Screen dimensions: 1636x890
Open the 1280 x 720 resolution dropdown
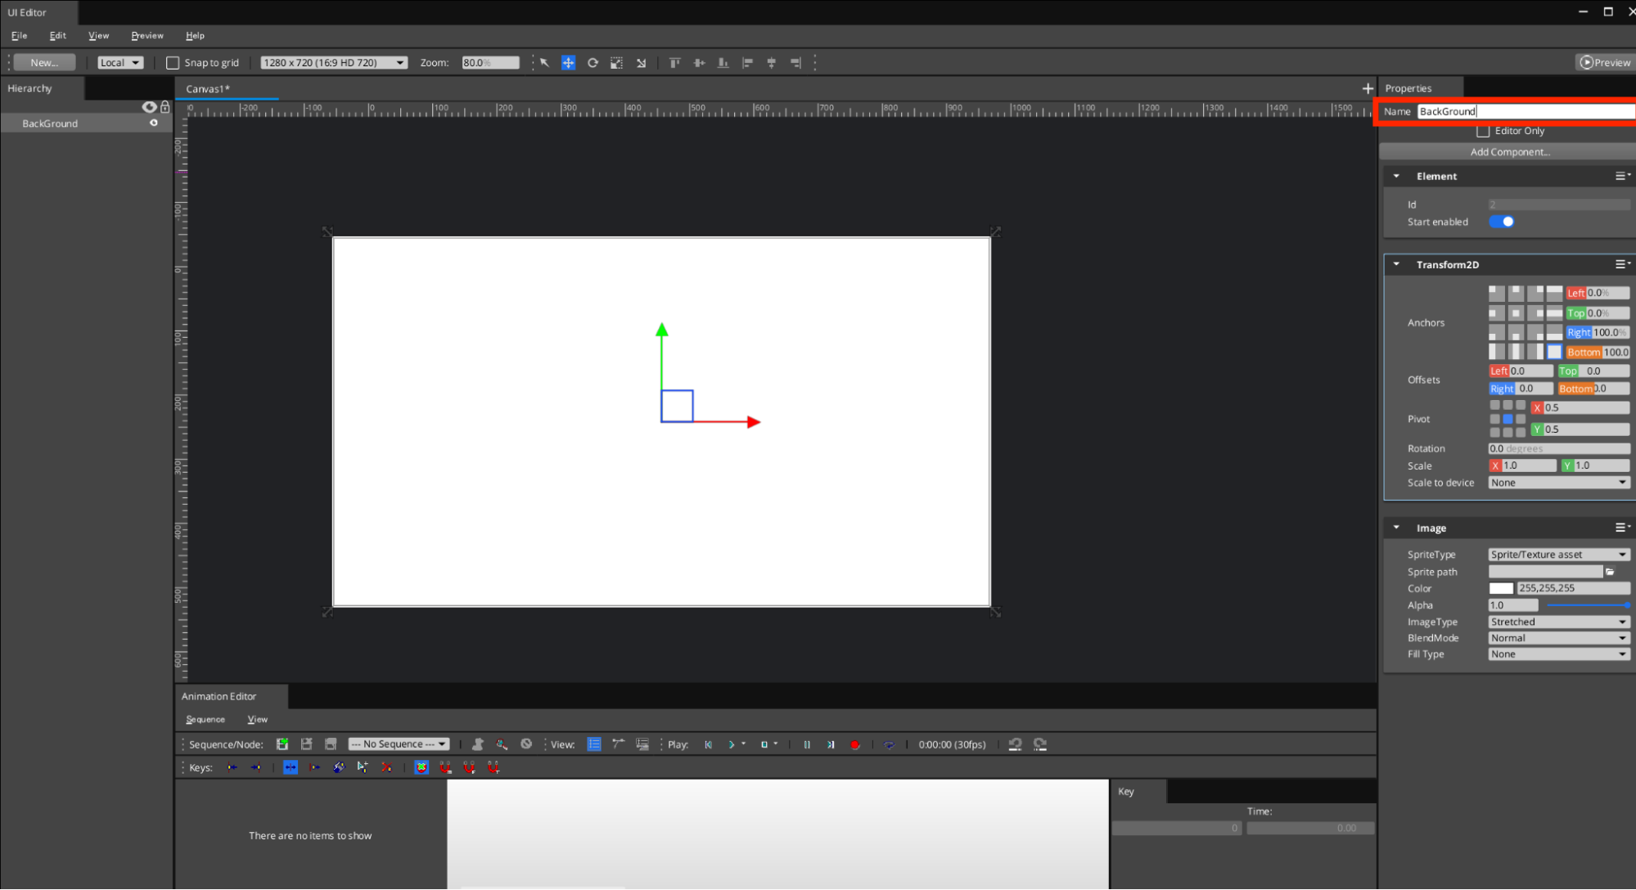click(334, 62)
